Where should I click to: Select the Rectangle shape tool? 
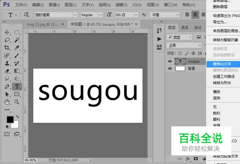[17, 94]
